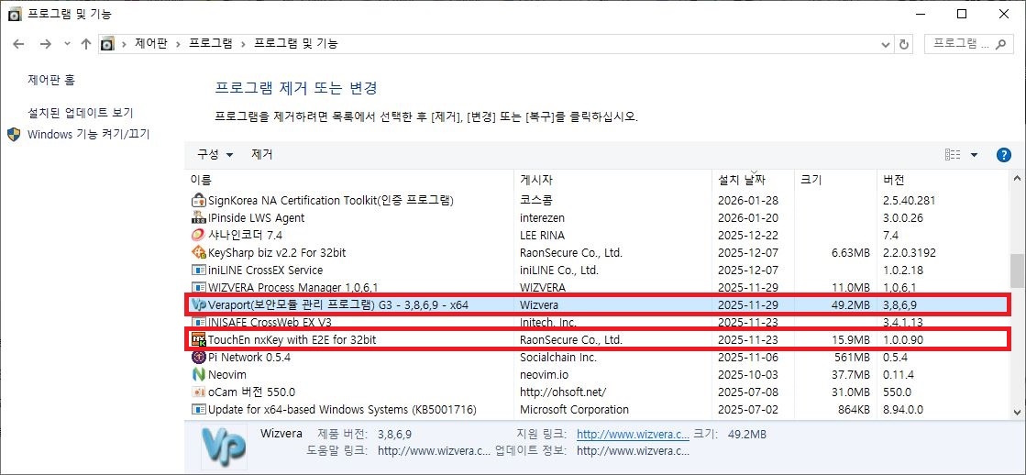Click version 2.5.40.281 cell
This screenshot has width=1026, height=475.
coord(909,200)
